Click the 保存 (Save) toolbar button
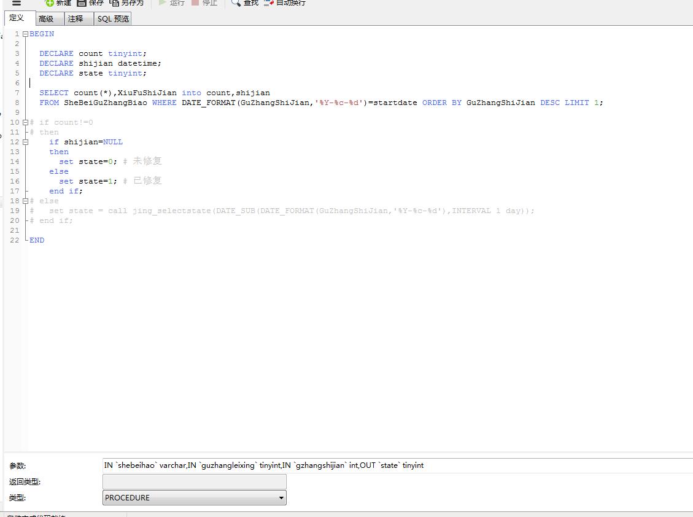Viewport: 693px width, 517px height. click(x=90, y=2)
